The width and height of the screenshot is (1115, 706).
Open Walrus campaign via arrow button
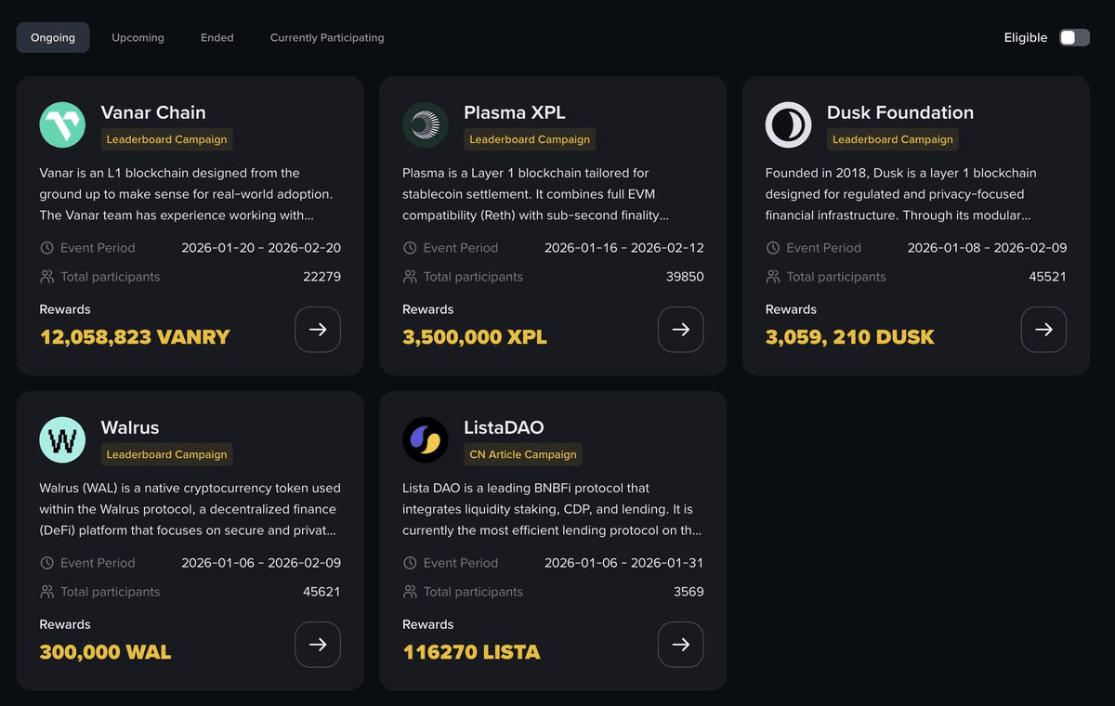point(318,645)
